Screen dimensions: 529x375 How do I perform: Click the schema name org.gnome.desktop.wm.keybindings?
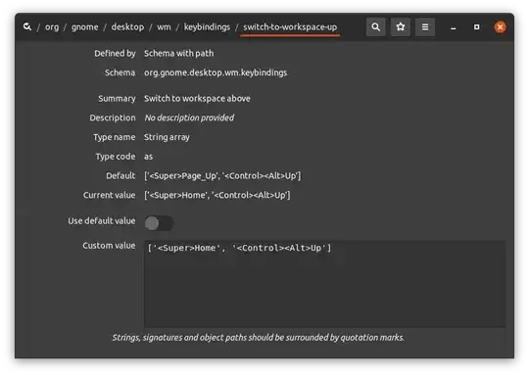216,72
